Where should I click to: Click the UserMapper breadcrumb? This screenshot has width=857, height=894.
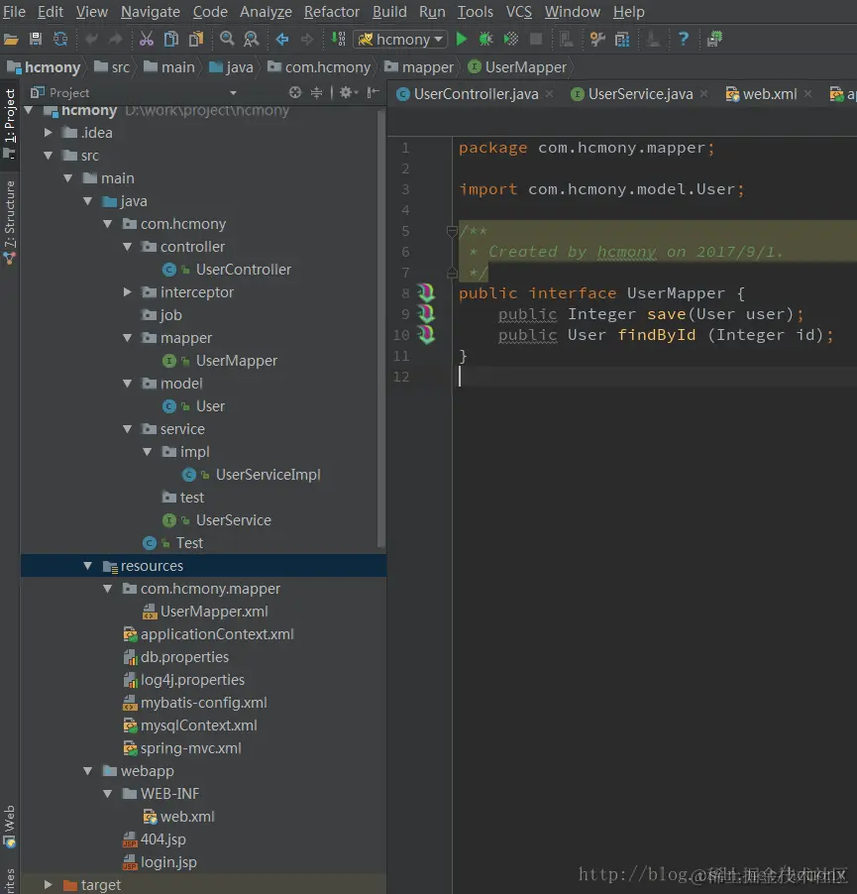(517, 67)
